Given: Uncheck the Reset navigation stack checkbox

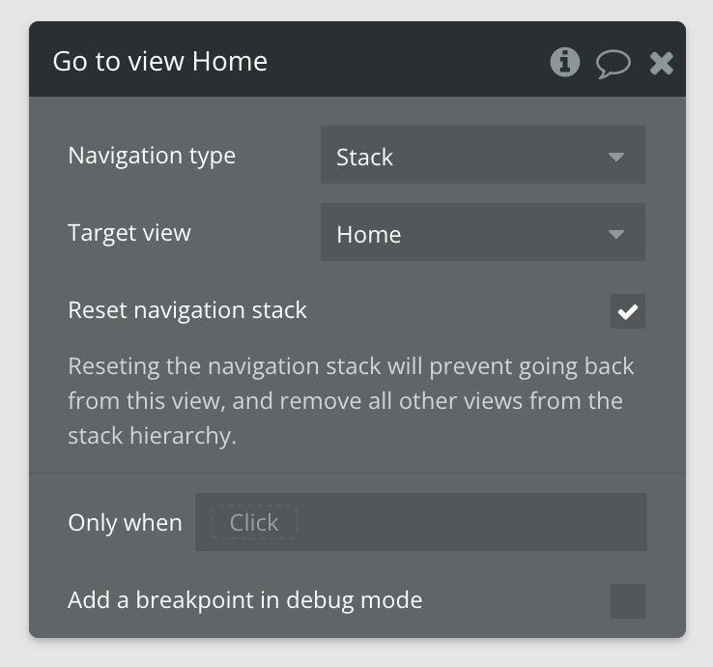Looking at the screenshot, I should click(x=628, y=311).
